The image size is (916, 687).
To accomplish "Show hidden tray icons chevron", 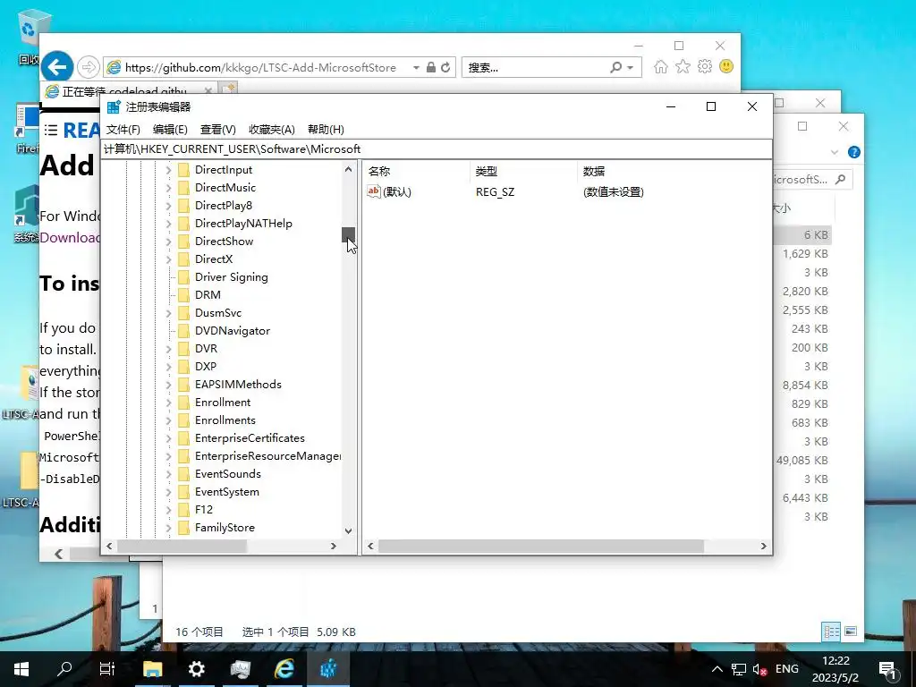I will (717, 669).
